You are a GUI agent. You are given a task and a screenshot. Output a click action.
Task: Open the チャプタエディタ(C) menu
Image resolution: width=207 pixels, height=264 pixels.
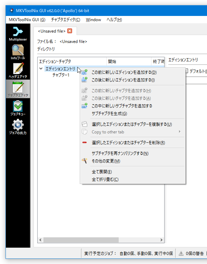coord(66,20)
